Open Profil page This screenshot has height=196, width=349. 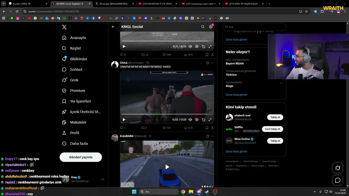tap(70, 133)
